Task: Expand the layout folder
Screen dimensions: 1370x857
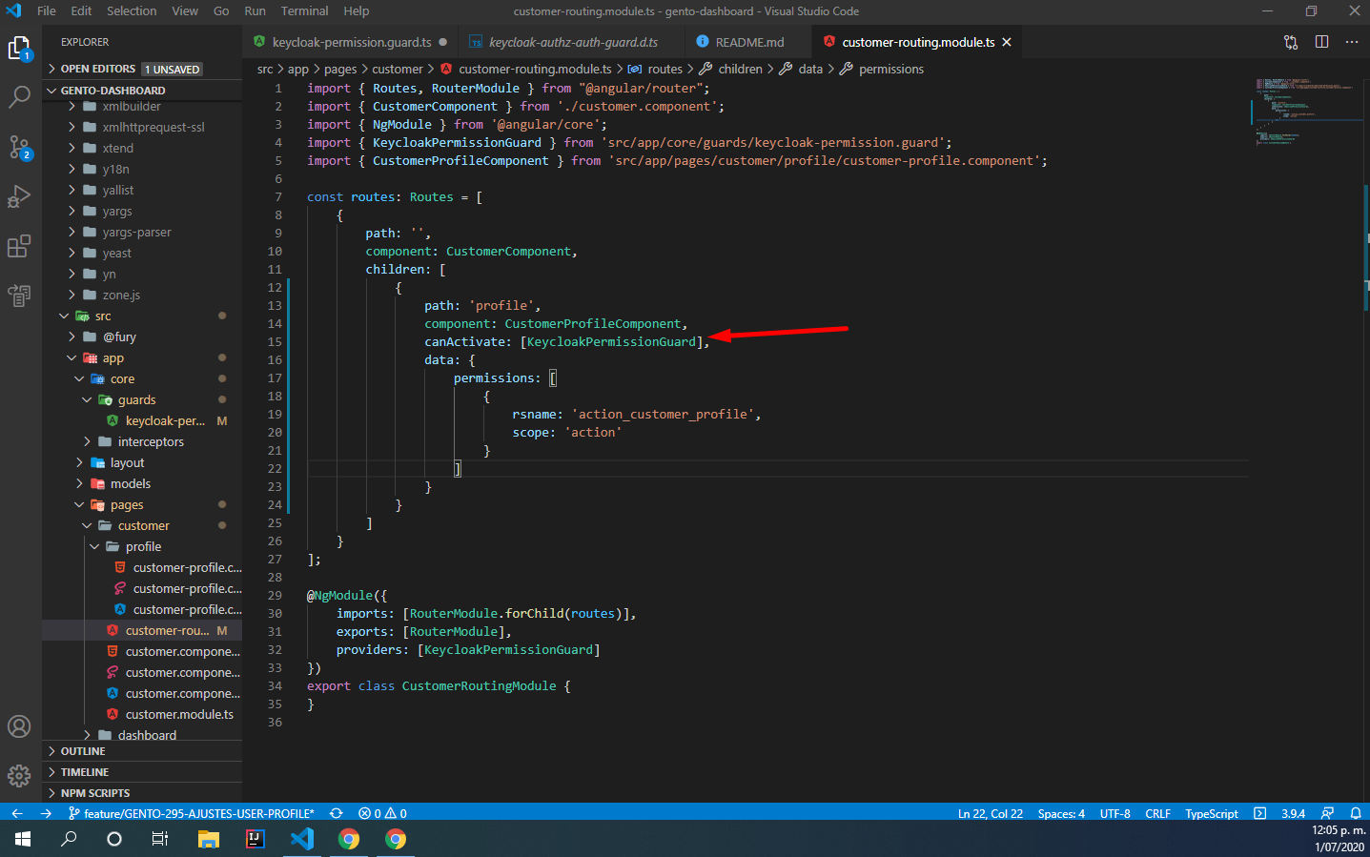Action: [x=142, y=462]
